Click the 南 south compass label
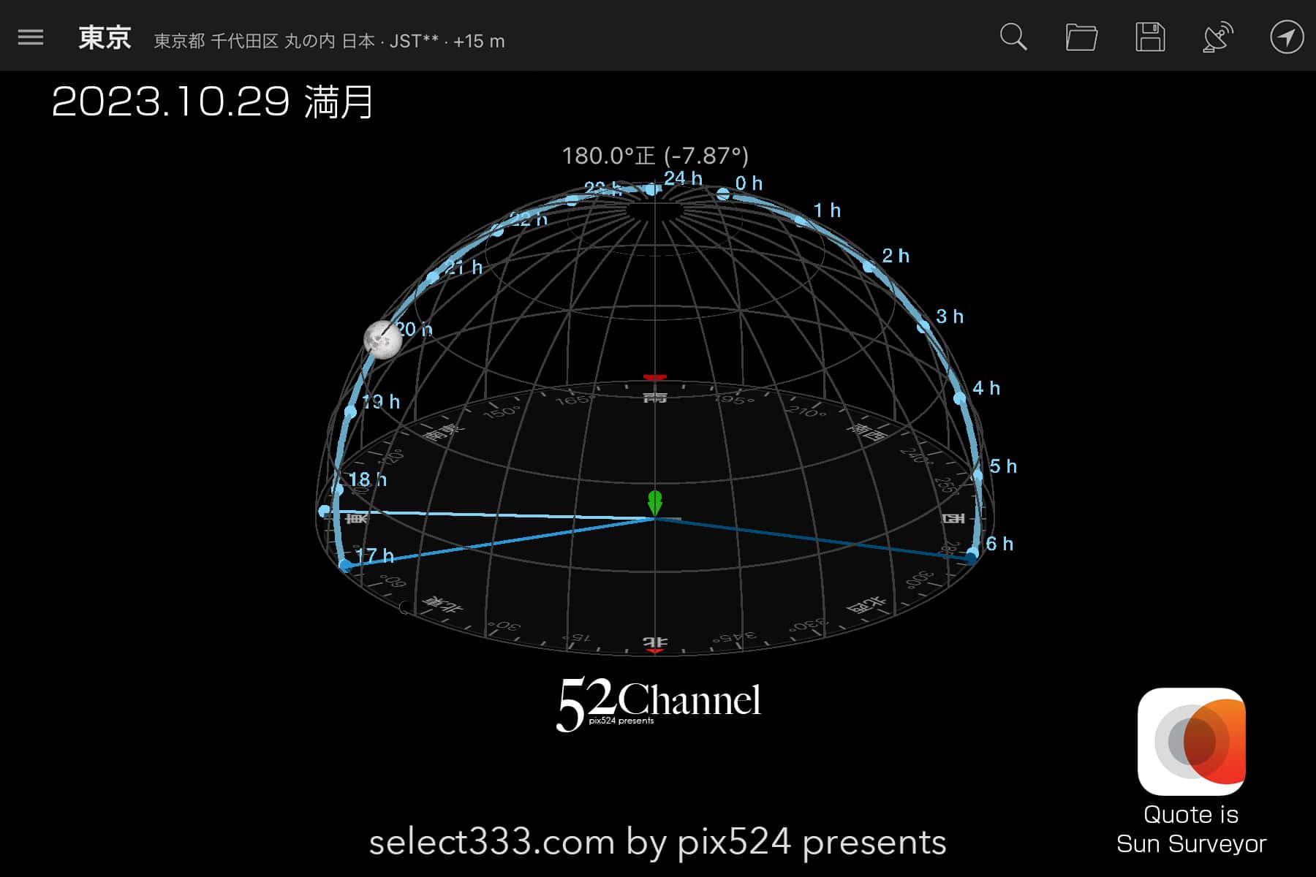 [654, 397]
